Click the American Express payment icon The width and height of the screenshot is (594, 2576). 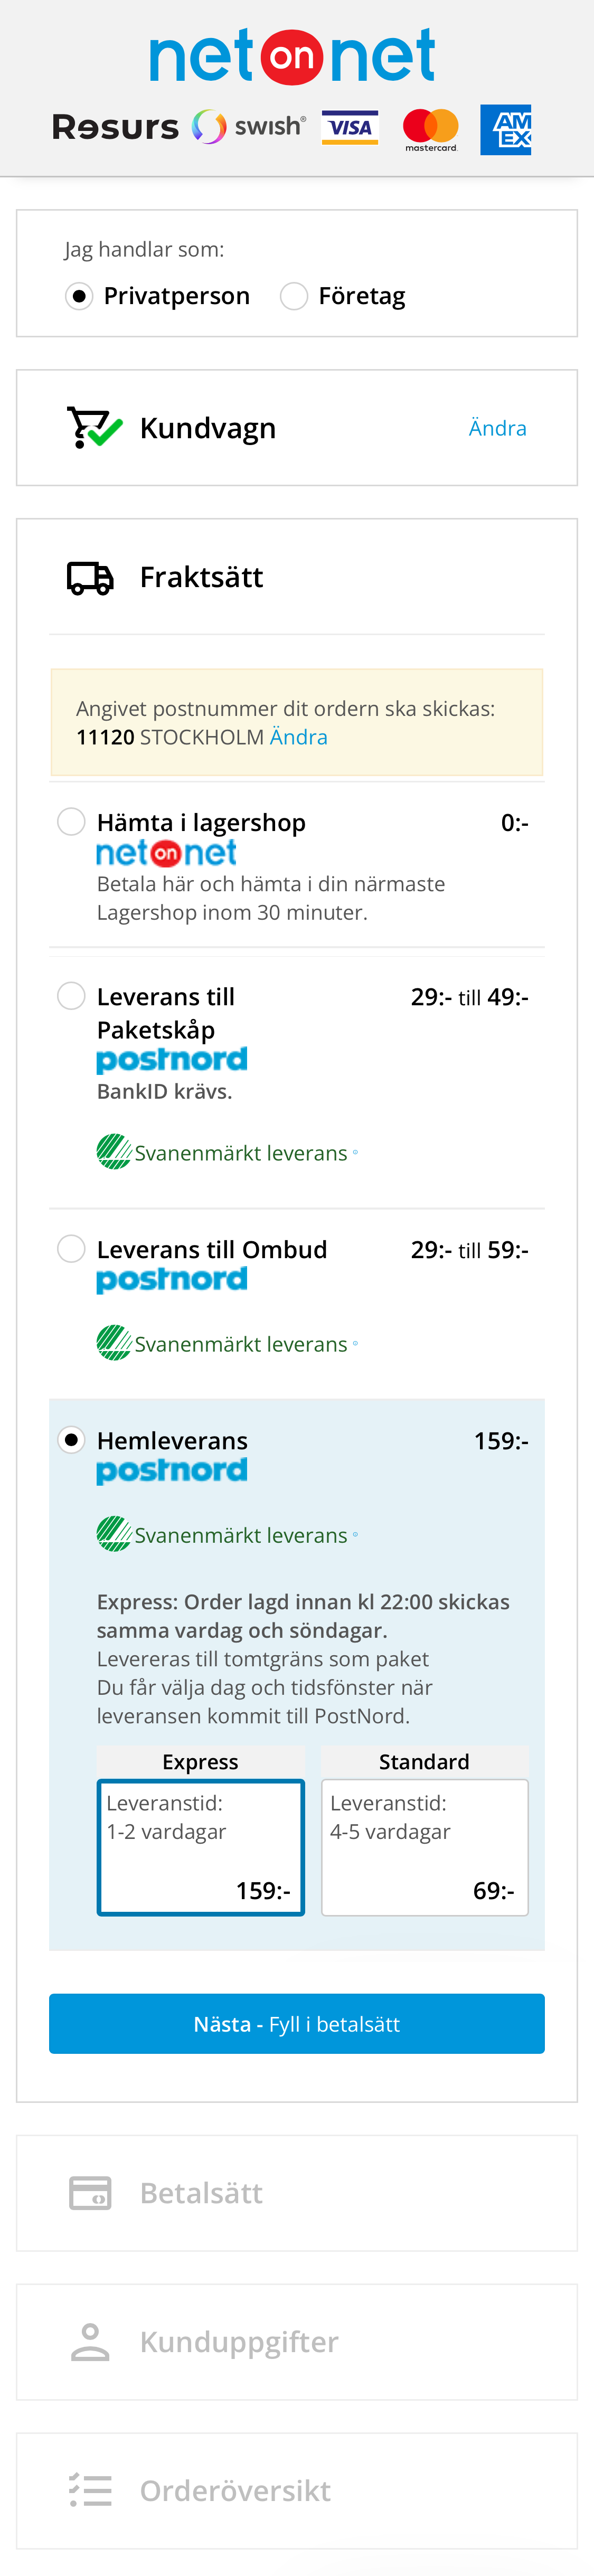click(506, 130)
